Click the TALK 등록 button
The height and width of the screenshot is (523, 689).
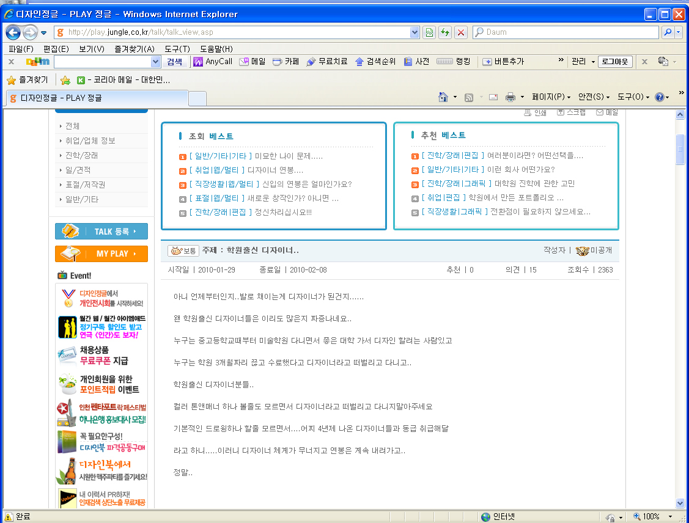(101, 232)
